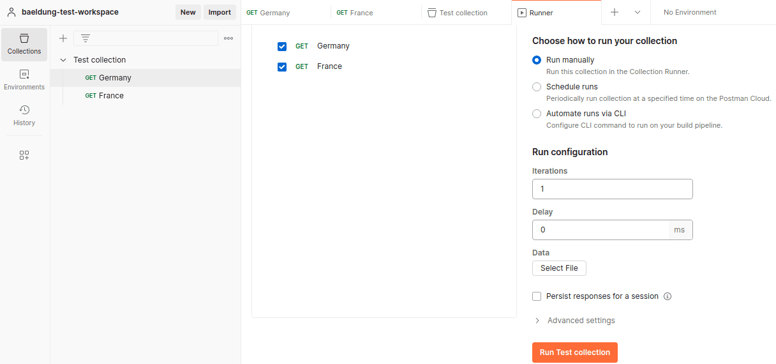Click the plus icon to open new tab
776x364 pixels.
615,12
